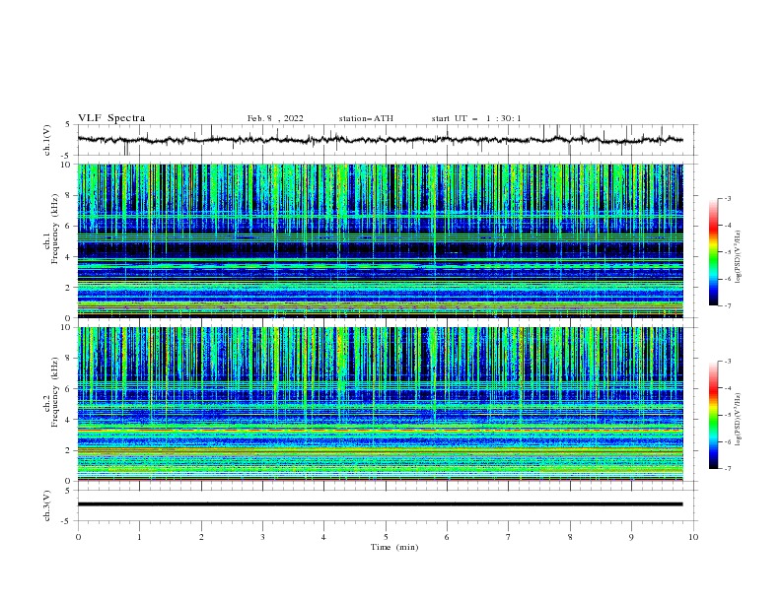781x603 pixels.
Task: Click the "7" tick on the time axis
Action: 509,537
